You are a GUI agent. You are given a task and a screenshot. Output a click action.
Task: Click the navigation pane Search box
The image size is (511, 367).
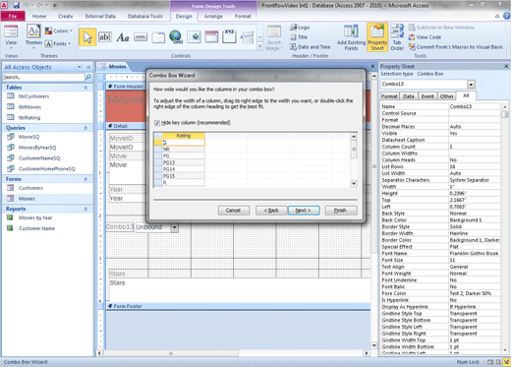click(43, 77)
